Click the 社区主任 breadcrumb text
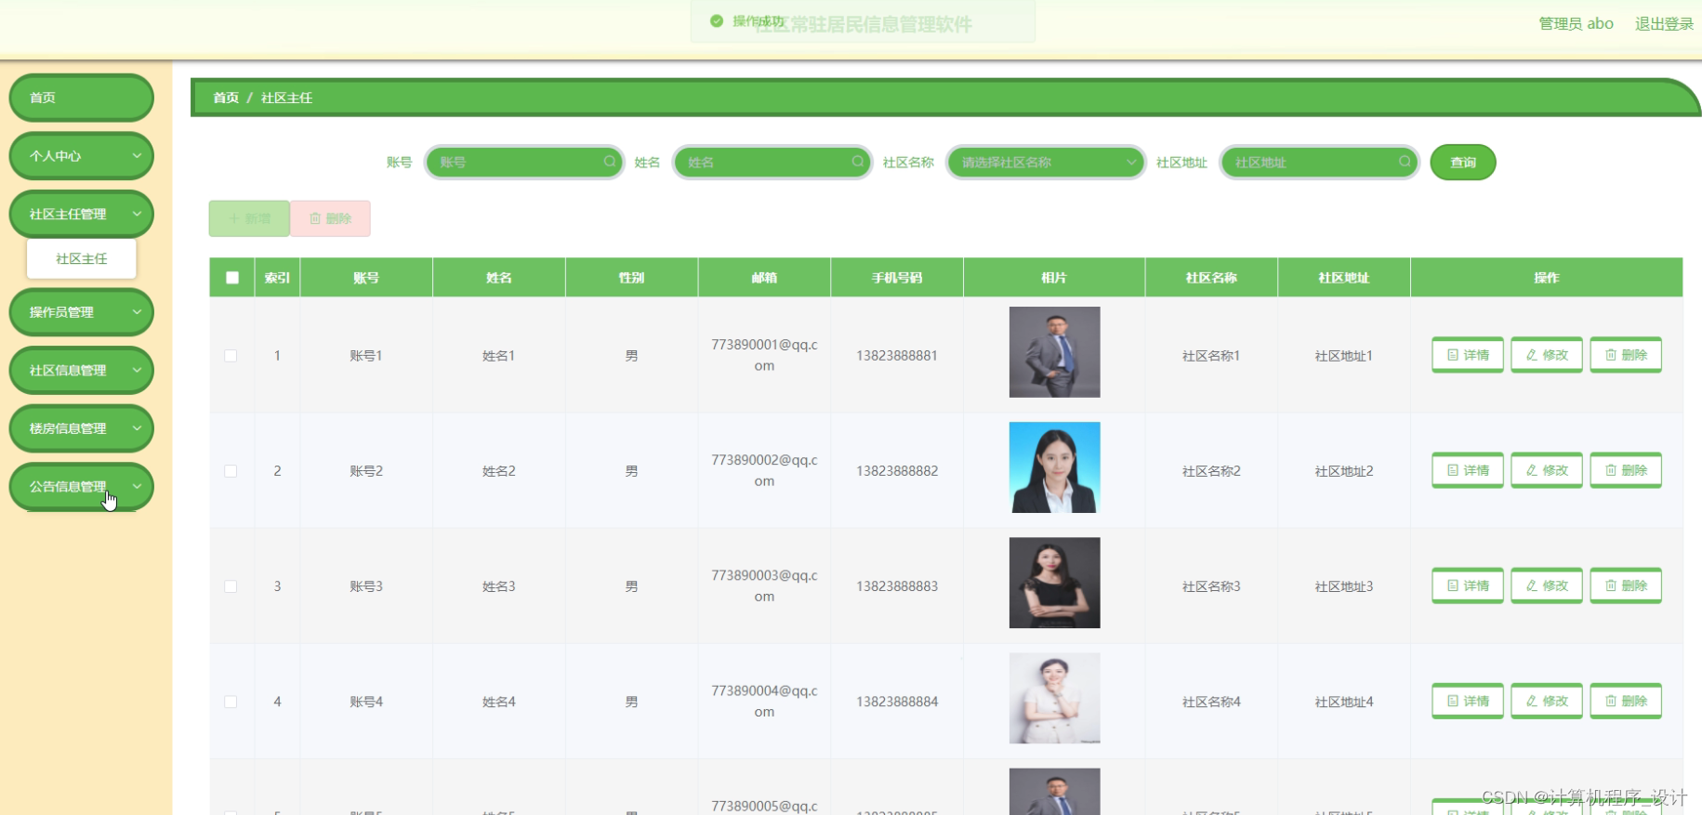 (286, 98)
